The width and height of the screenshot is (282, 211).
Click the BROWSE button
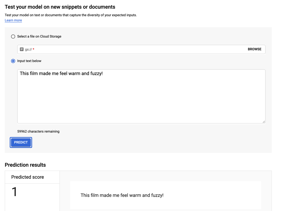coord(255,49)
